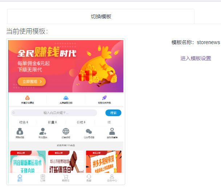
Task: Click the orange money bag icon
Action: [x=28, y=98]
